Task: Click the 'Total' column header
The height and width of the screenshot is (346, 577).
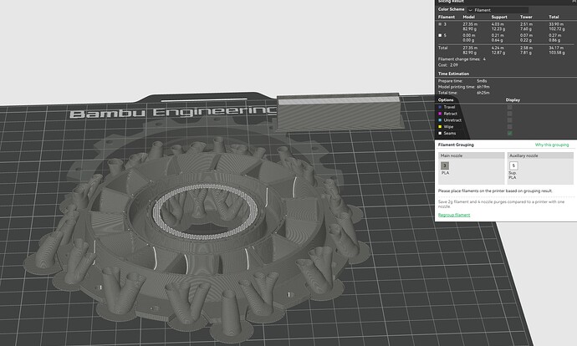Action: point(554,17)
